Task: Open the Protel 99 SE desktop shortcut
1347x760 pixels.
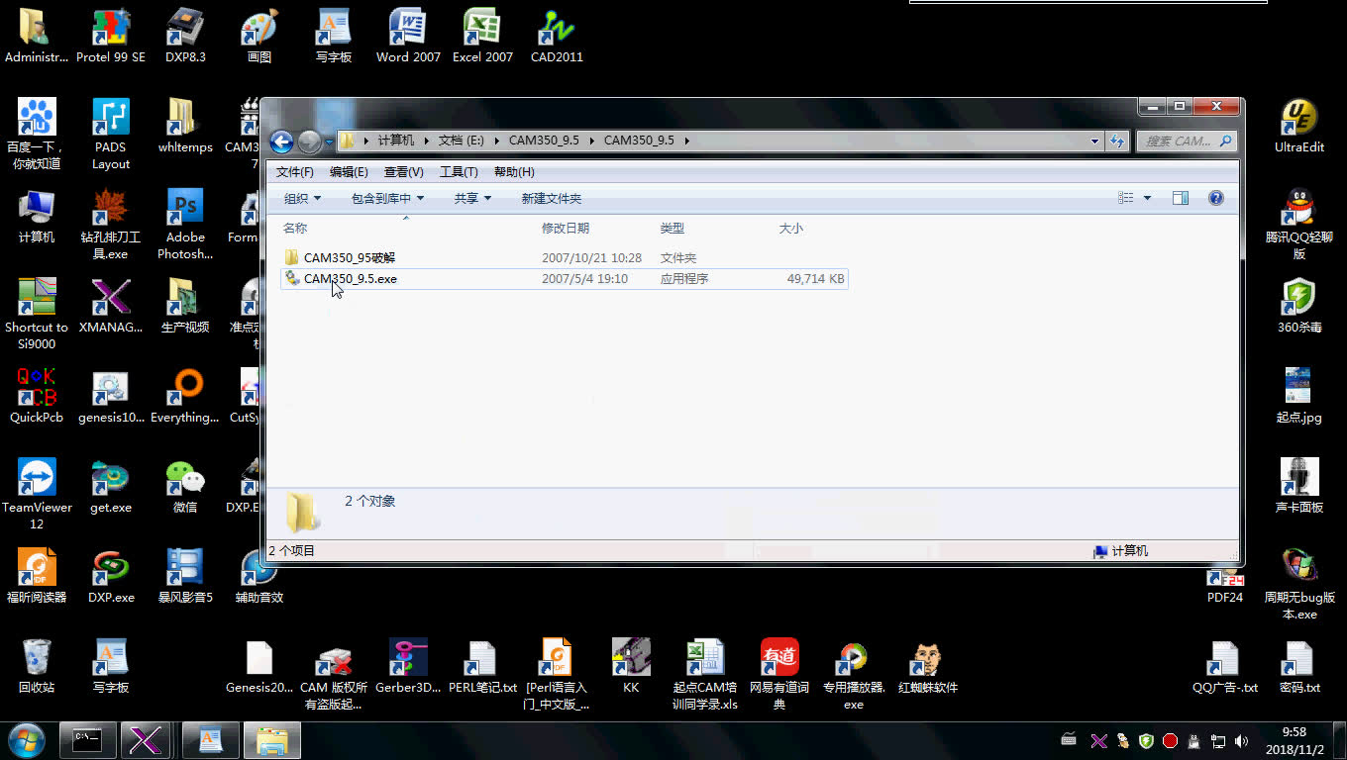Action: point(111,37)
